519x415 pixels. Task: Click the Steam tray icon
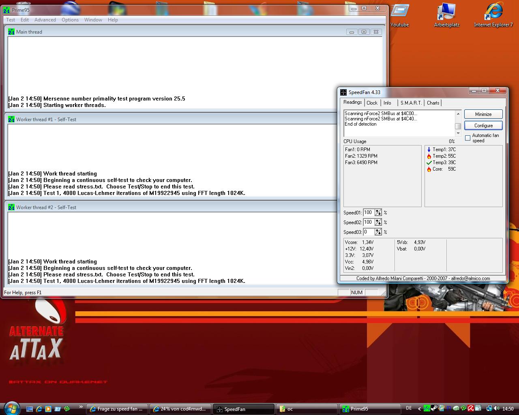coord(434,409)
